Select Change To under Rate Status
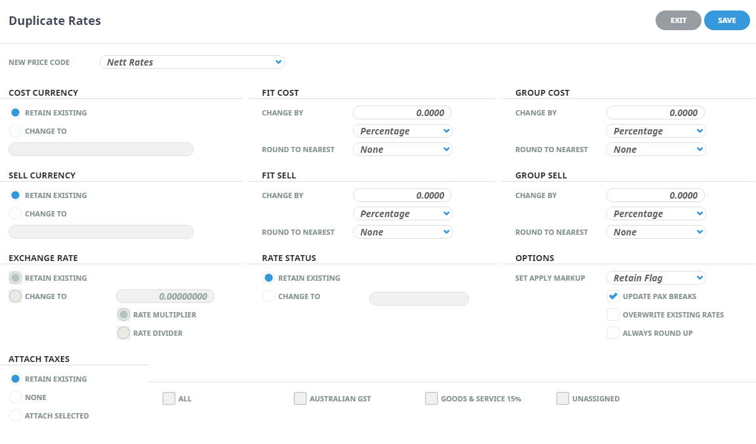Viewport: 756px width, 444px height. pyautogui.click(x=268, y=296)
